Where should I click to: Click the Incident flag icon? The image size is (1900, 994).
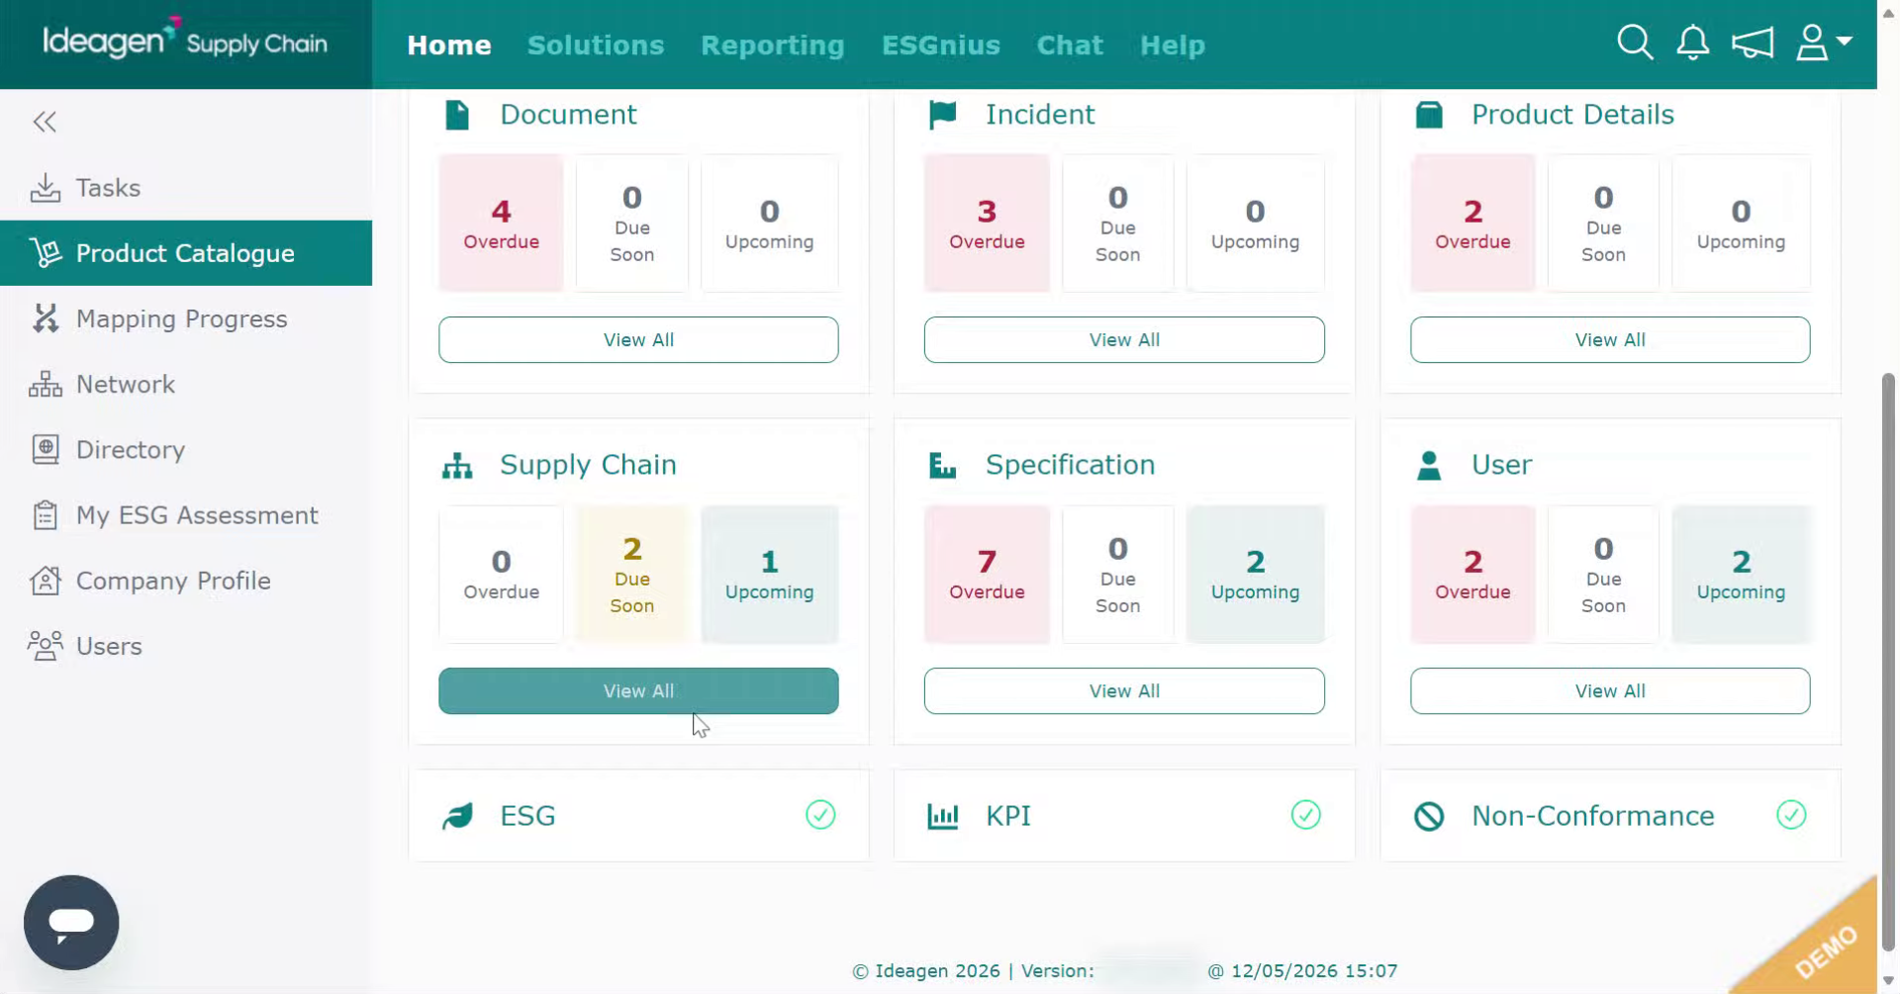point(942,115)
